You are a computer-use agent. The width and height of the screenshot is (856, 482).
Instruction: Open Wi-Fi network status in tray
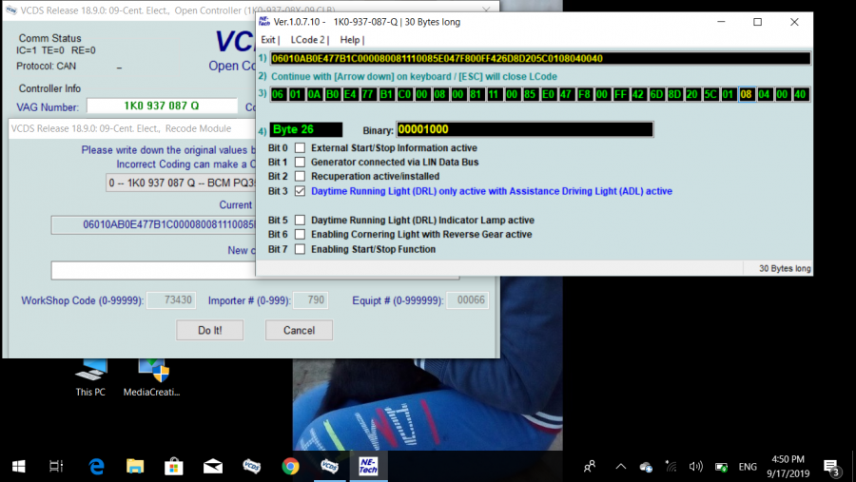coord(671,467)
